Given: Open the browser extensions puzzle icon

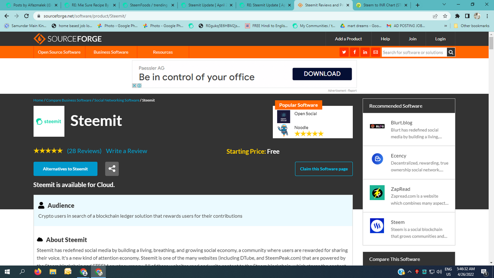Looking at the screenshot, I should coord(457,16).
